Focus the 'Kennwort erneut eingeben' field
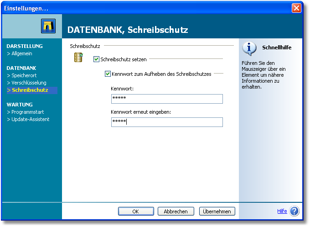 167,122
